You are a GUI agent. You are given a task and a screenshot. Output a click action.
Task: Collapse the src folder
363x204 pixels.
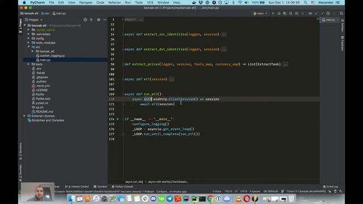click(29, 47)
